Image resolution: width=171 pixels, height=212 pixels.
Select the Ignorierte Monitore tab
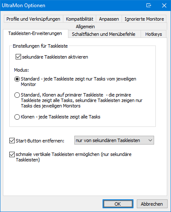tap(144, 19)
